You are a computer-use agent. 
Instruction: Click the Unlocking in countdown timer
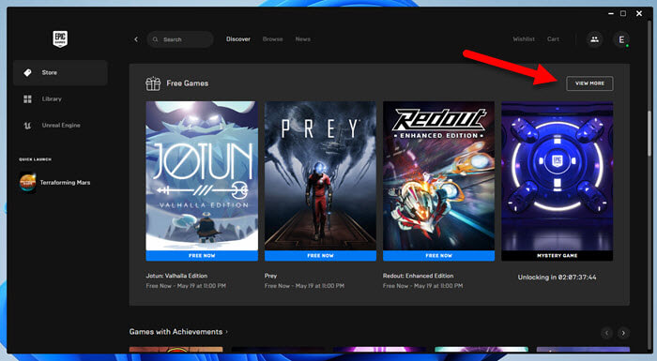[557, 278]
